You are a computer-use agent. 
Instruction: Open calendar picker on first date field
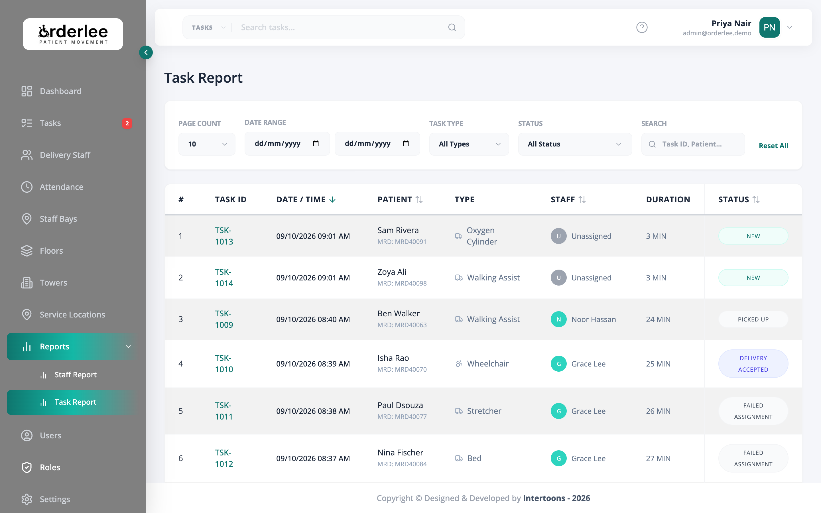(316, 144)
